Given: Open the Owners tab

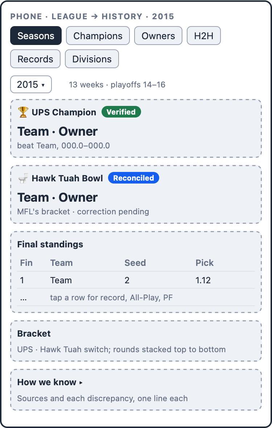Looking at the screenshot, I should point(158,36).
